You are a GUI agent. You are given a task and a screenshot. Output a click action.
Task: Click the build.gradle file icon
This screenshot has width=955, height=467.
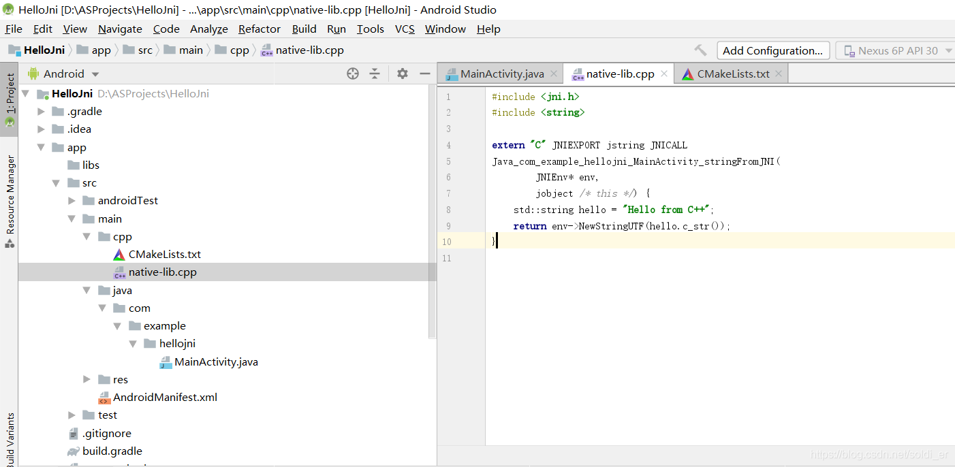pyautogui.click(x=74, y=451)
